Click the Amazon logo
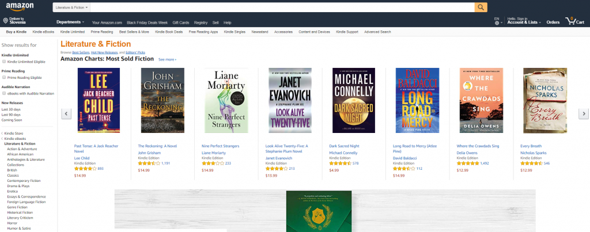Viewport: 590px width, 232px height. [x=20, y=7]
